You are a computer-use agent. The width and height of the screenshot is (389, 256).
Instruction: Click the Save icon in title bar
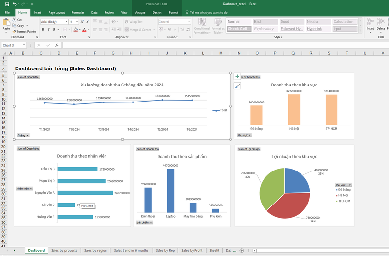pyautogui.click(x=7, y=4)
